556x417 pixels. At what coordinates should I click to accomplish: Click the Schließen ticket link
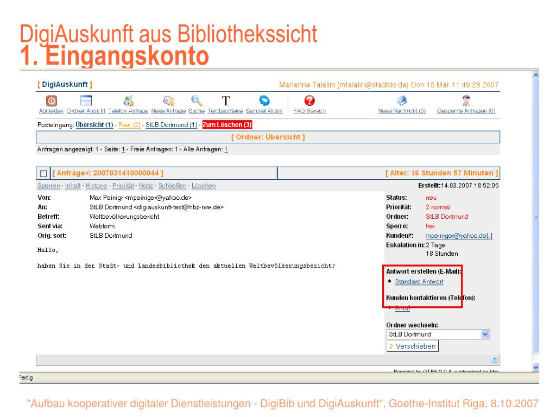tap(172, 186)
